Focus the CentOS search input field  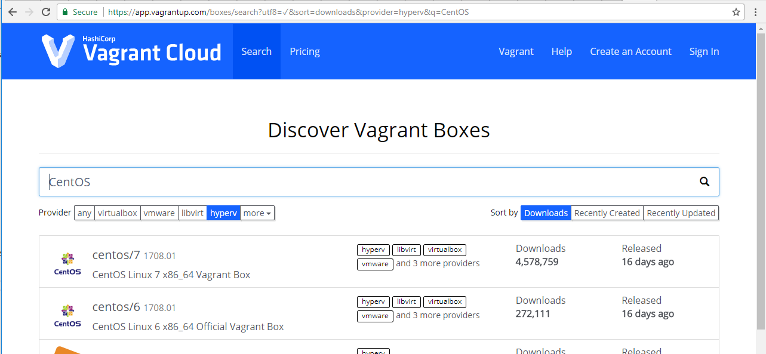click(379, 182)
